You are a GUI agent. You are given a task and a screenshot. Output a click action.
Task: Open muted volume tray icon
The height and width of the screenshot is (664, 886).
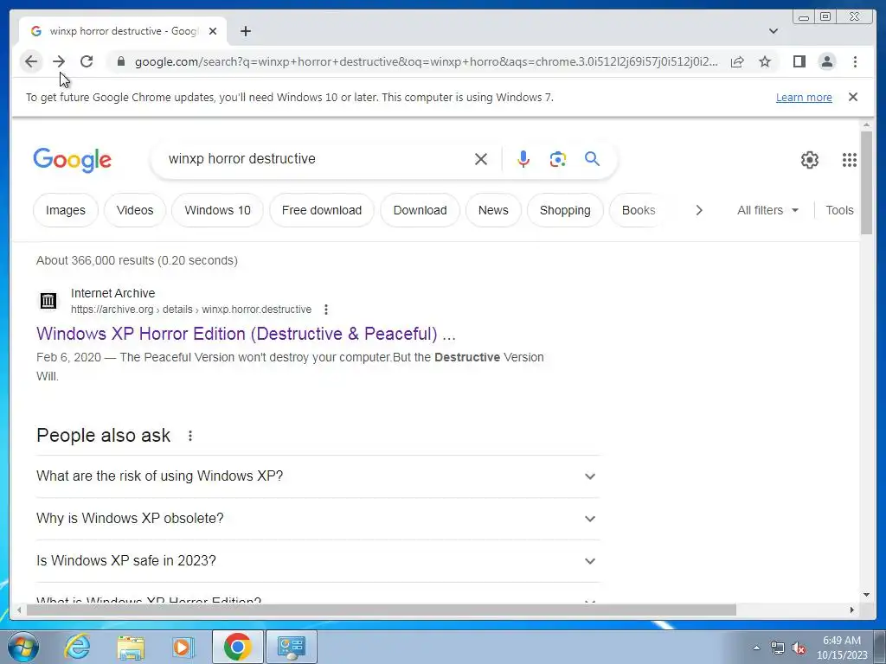799,648
